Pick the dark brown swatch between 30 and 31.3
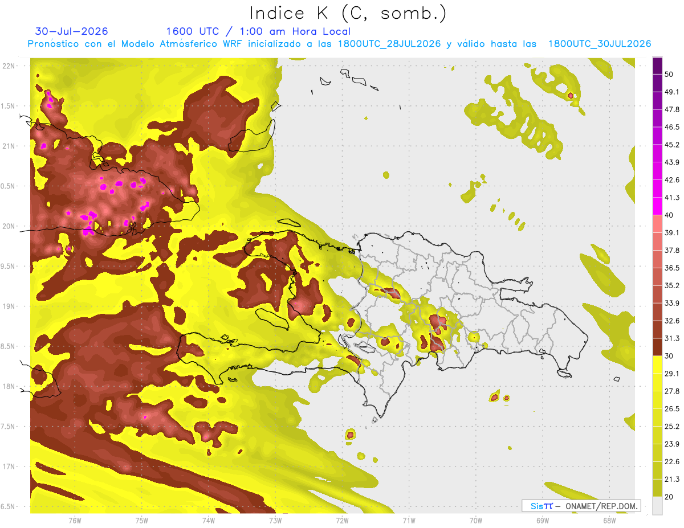 pyautogui.click(x=657, y=347)
